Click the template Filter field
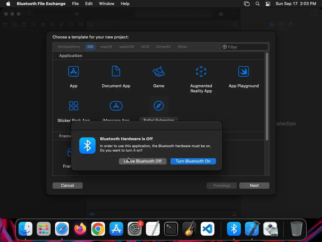This screenshot has height=242, width=322. coord(244,47)
